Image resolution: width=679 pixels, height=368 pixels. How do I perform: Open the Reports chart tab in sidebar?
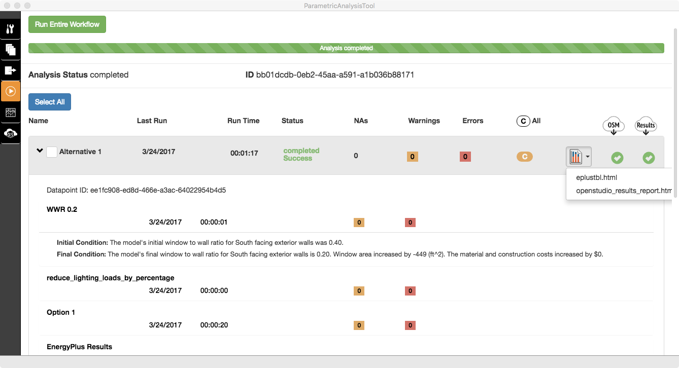tap(10, 113)
